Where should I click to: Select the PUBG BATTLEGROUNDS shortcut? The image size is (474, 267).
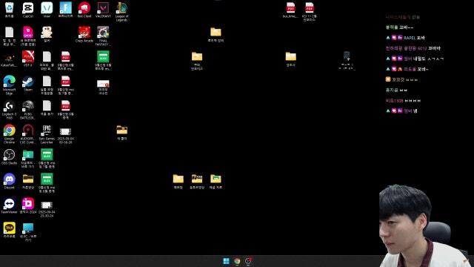28,110
